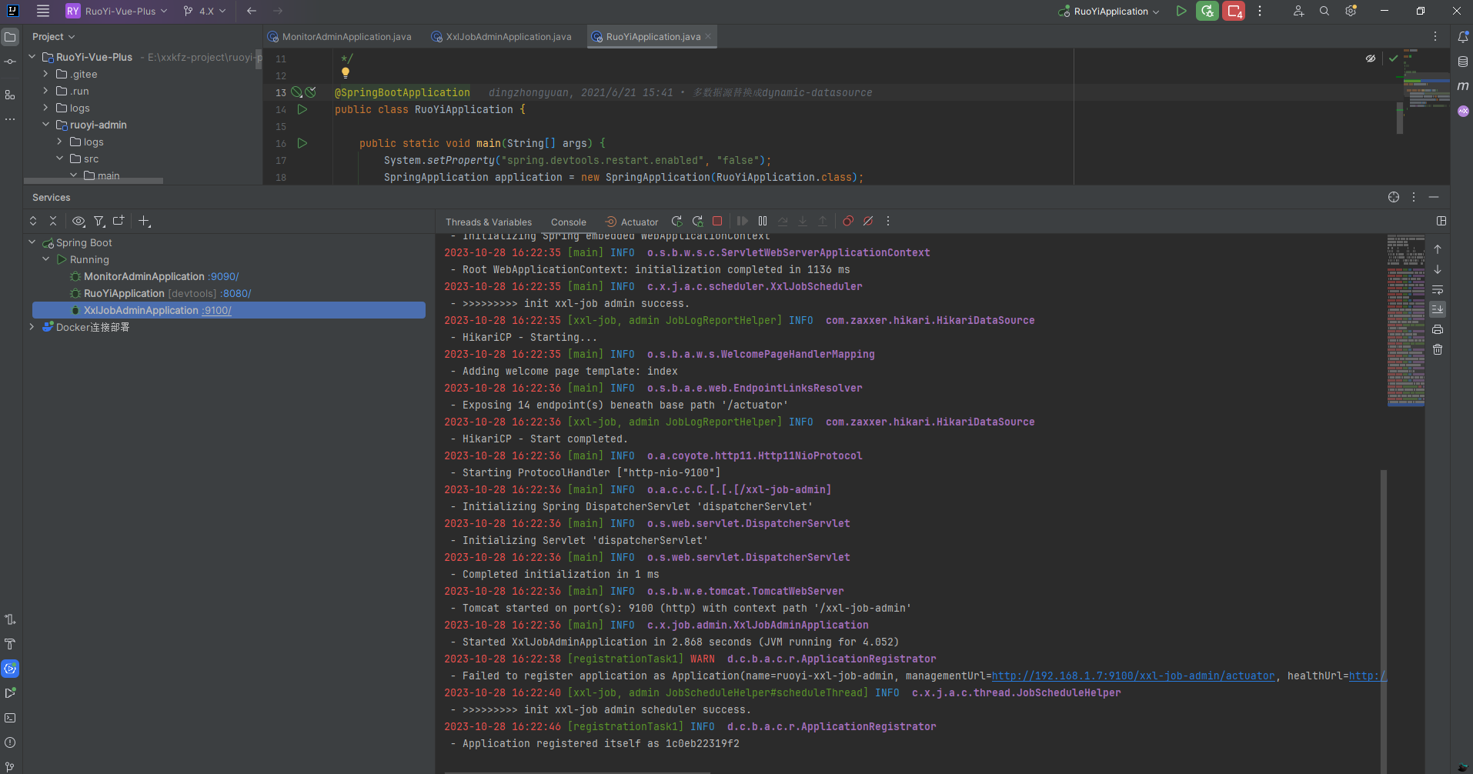
Task: Collapse the RuoYi-Vue-Plus root folder
Action: pyautogui.click(x=32, y=57)
